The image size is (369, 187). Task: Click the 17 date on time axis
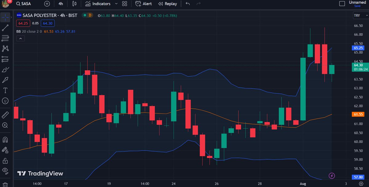click(x=65, y=183)
